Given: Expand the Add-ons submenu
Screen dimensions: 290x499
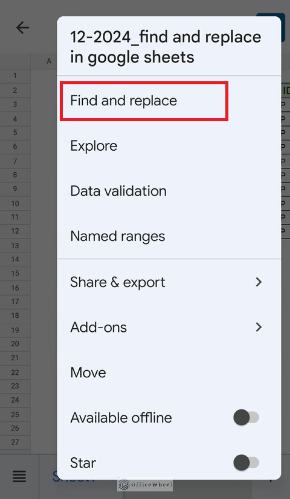Looking at the screenshot, I should click(x=259, y=327).
